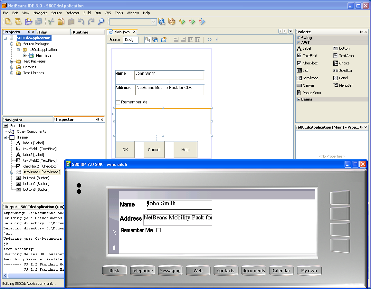The width and height of the screenshot is (371, 289).
Task: Click the Calendar button on emulator
Action: point(281,271)
